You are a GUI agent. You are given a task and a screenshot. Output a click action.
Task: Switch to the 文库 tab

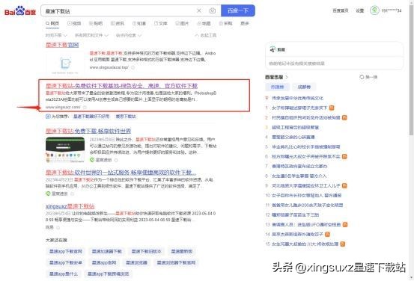click(x=161, y=23)
